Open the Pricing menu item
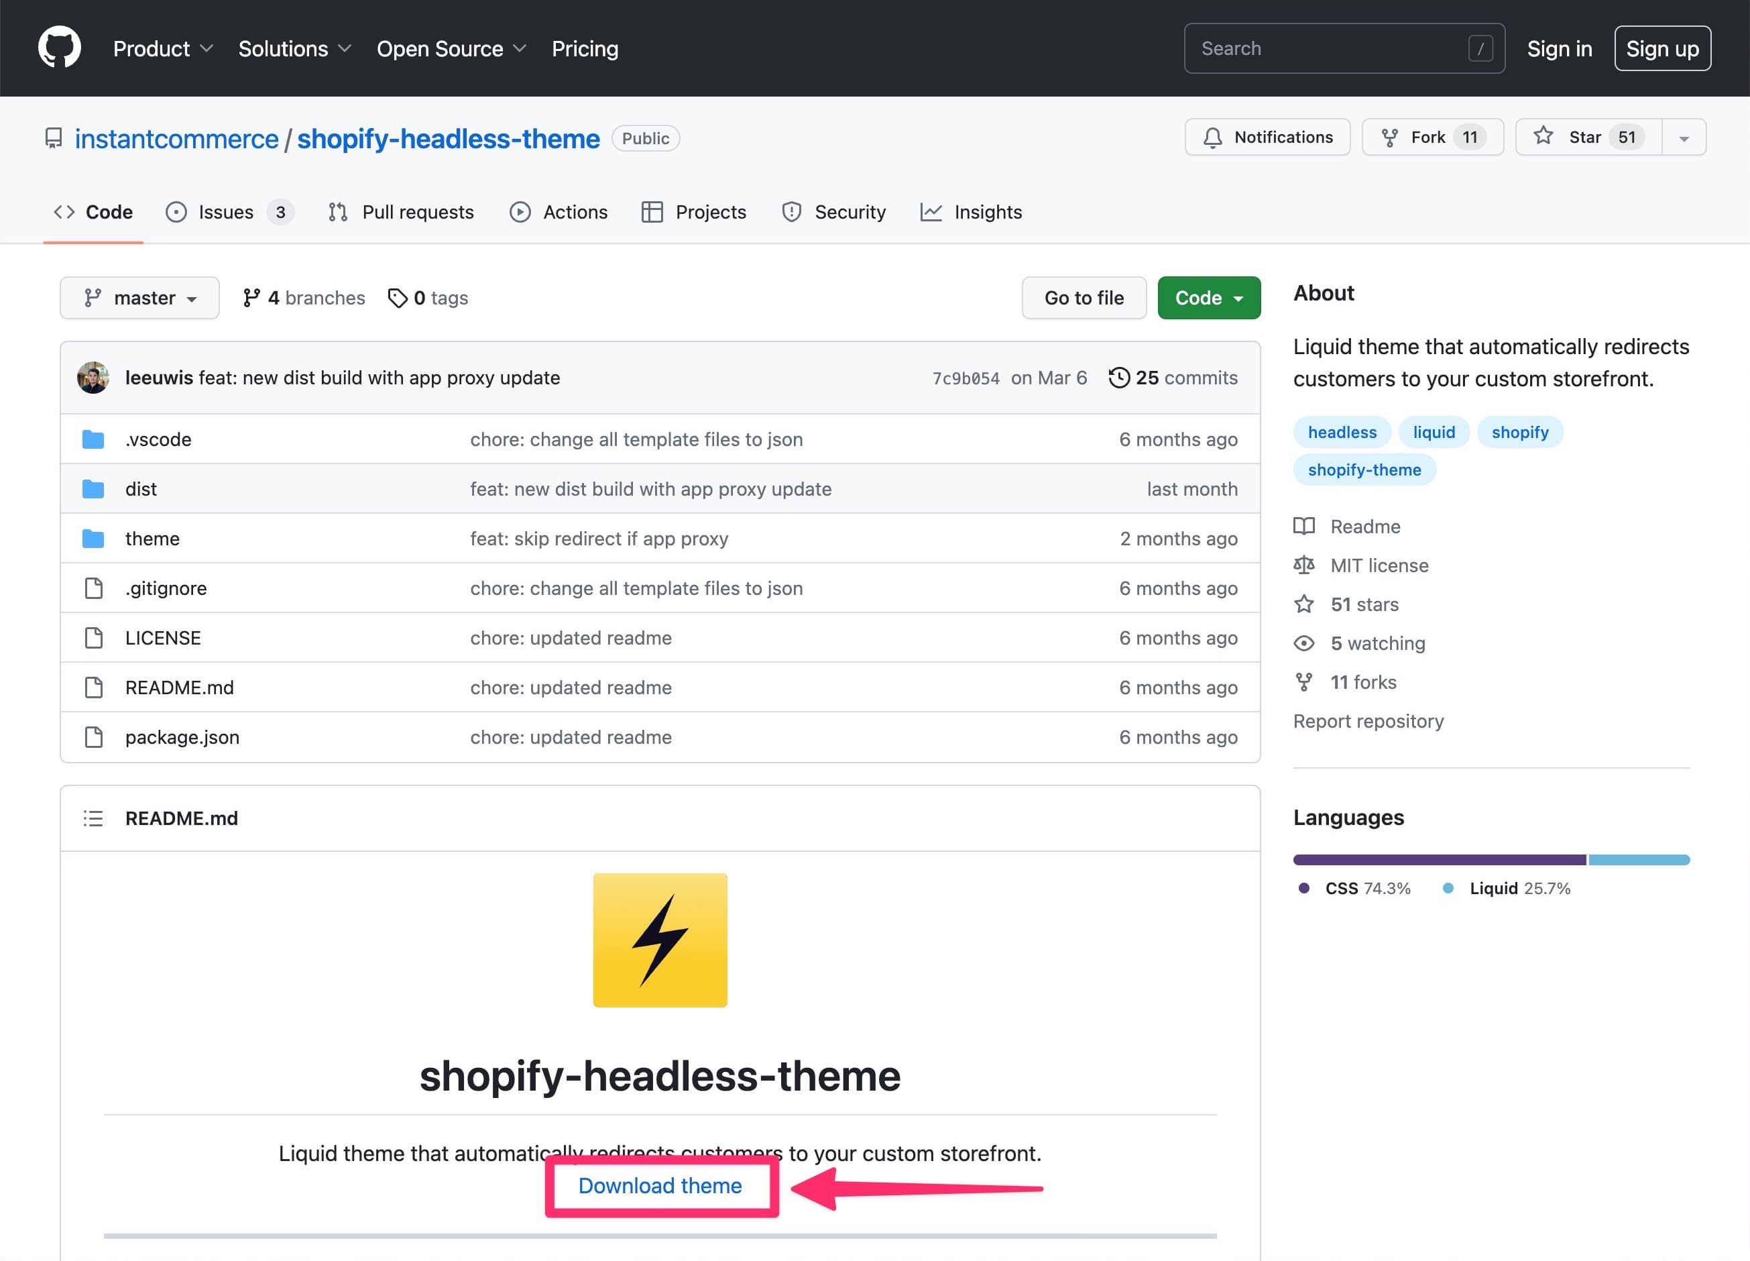The height and width of the screenshot is (1261, 1750). (x=584, y=48)
